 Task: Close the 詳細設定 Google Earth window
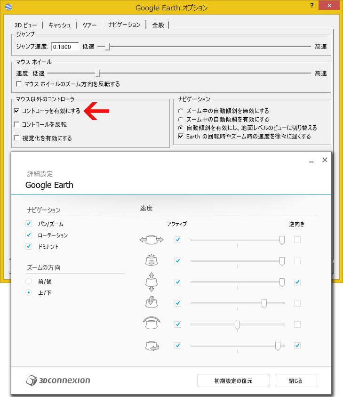coord(325,160)
